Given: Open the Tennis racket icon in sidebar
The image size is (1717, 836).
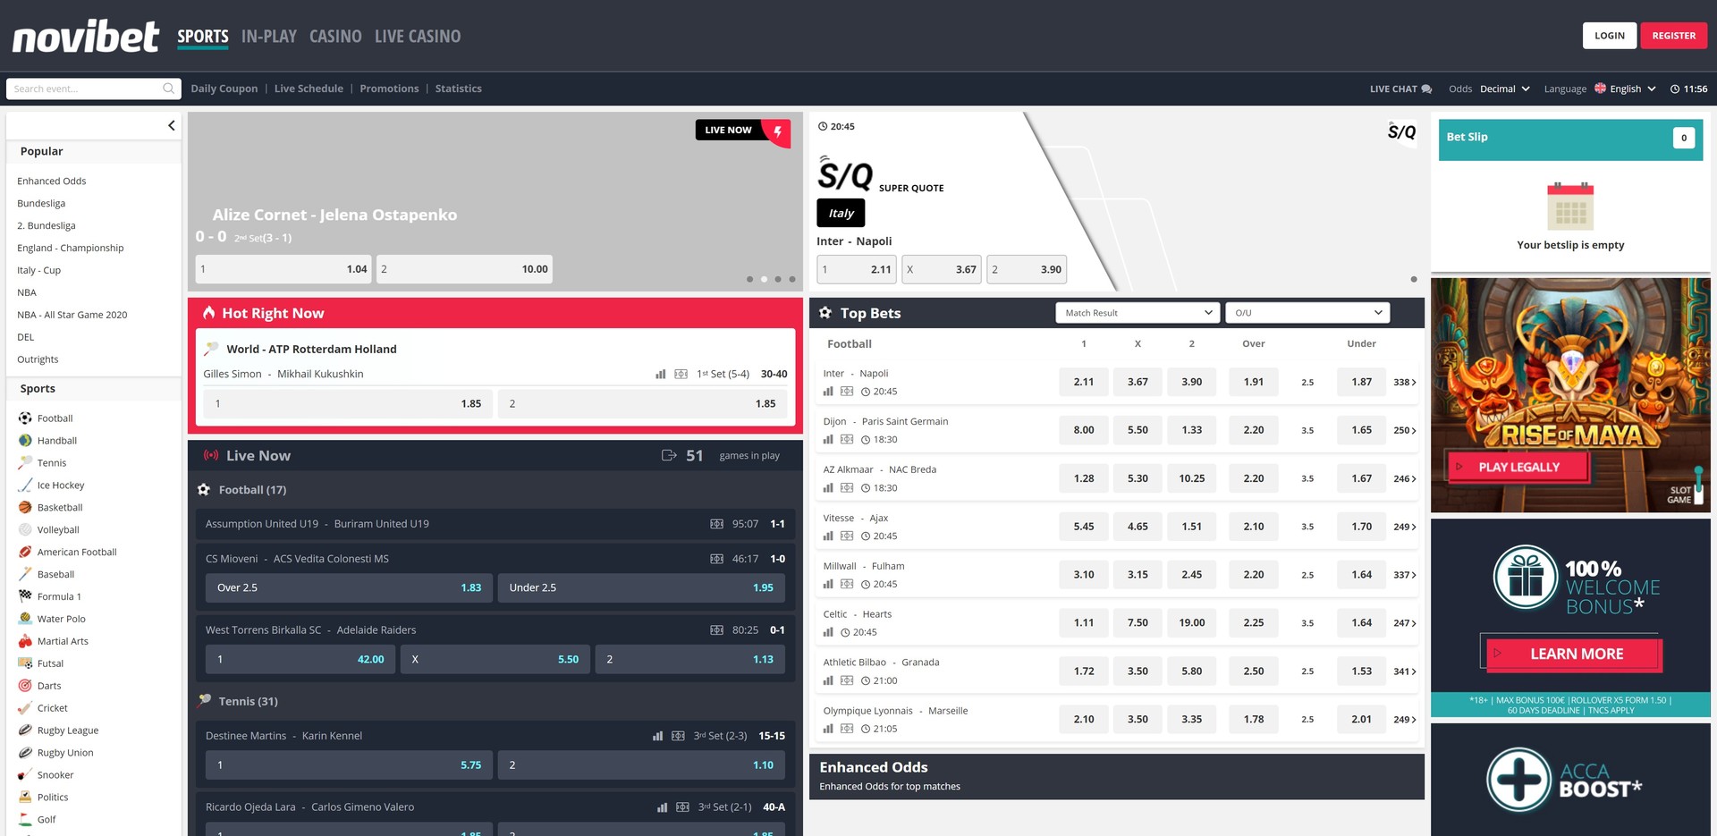Looking at the screenshot, I should (25, 463).
